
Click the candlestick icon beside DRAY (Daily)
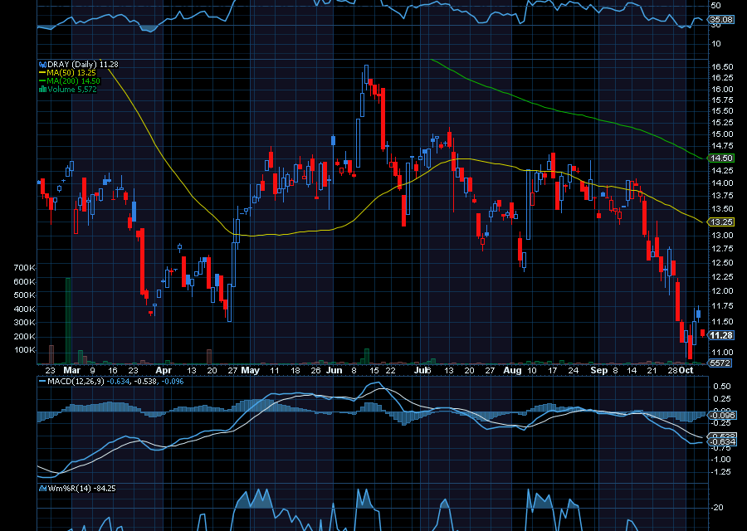(42, 64)
